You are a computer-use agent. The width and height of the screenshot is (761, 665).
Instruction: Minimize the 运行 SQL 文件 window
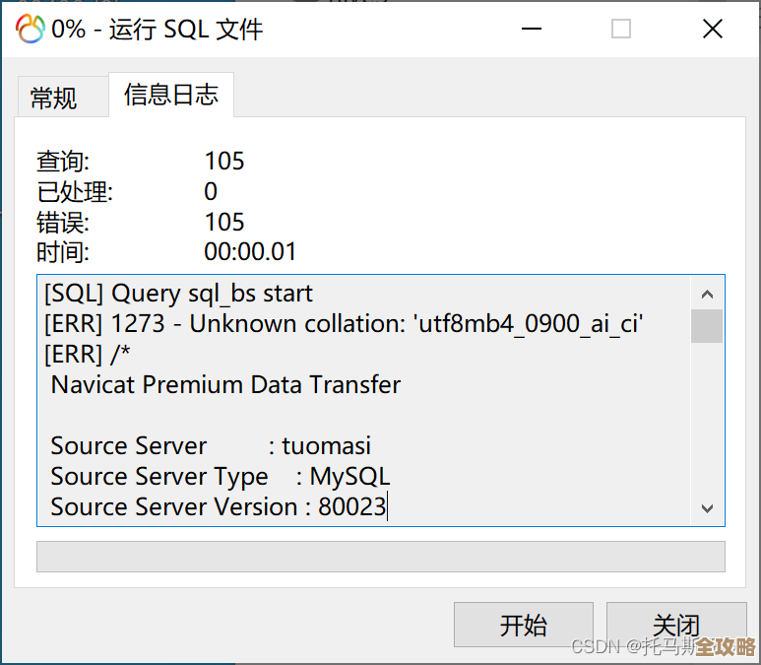pyautogui.click(x=531, y=29)
